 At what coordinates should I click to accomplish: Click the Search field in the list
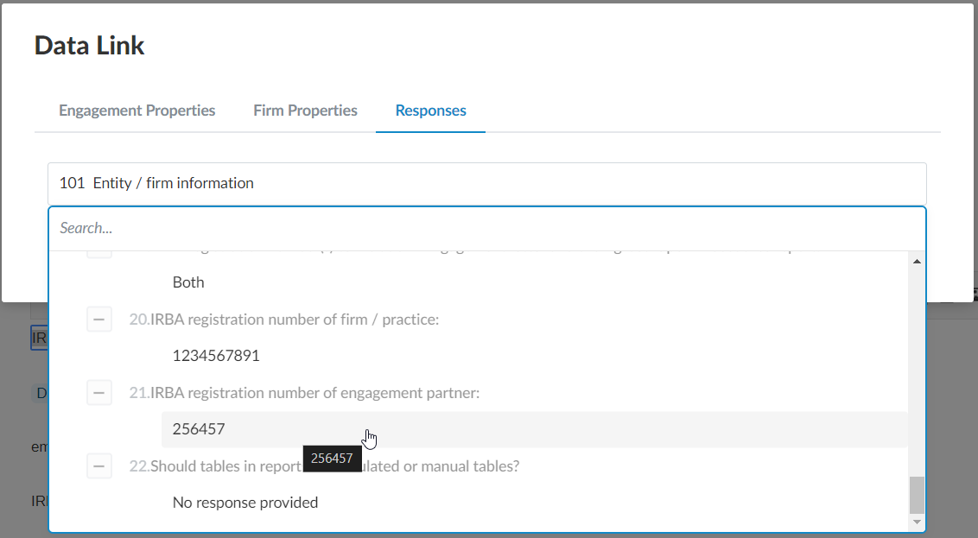(486, 228)
